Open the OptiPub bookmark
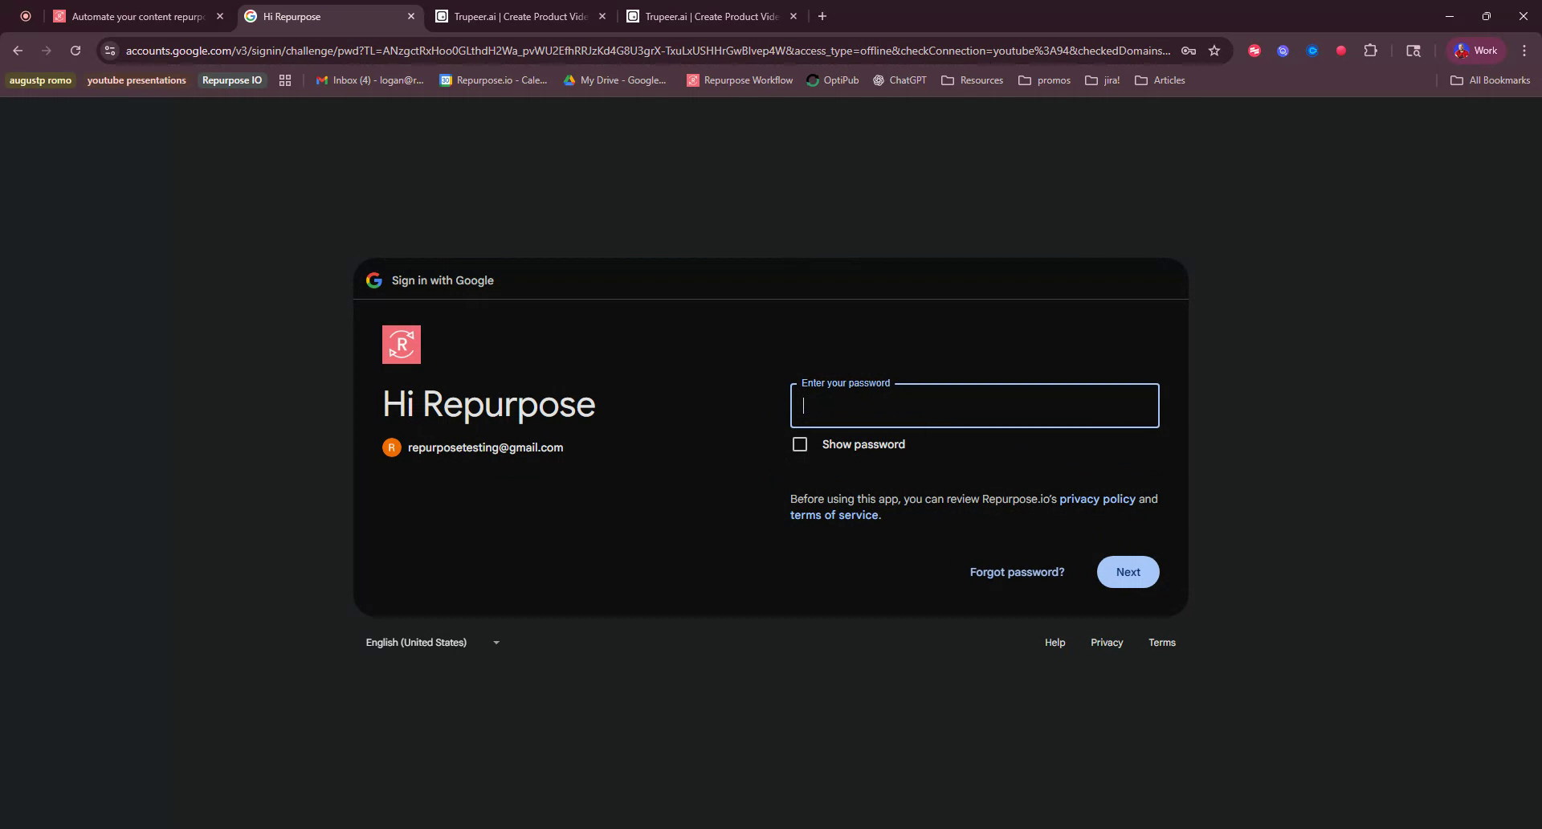 click(833, 80)
